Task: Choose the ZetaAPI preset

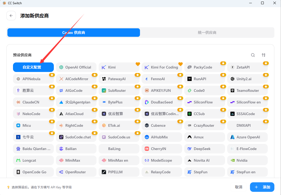Action: (248, 67)
